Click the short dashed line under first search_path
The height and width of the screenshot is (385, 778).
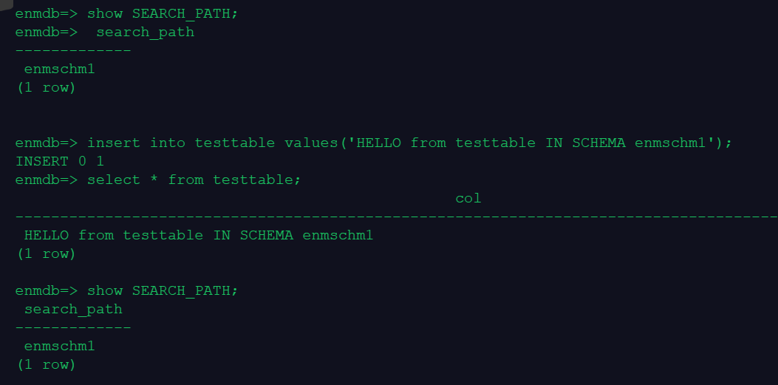click(73, 51)
